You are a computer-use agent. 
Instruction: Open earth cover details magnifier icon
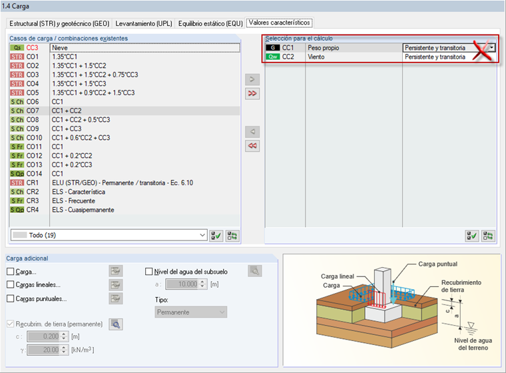116,324
